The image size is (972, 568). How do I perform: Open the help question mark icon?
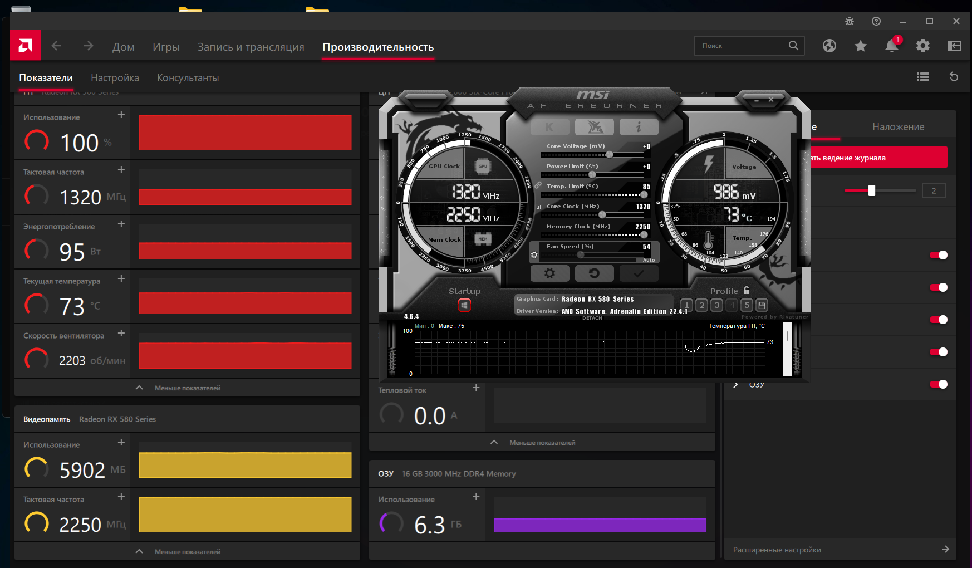point(876,21)
